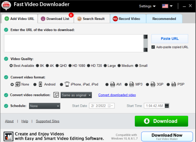Click the Start Time spinner control

coord(167,106)
